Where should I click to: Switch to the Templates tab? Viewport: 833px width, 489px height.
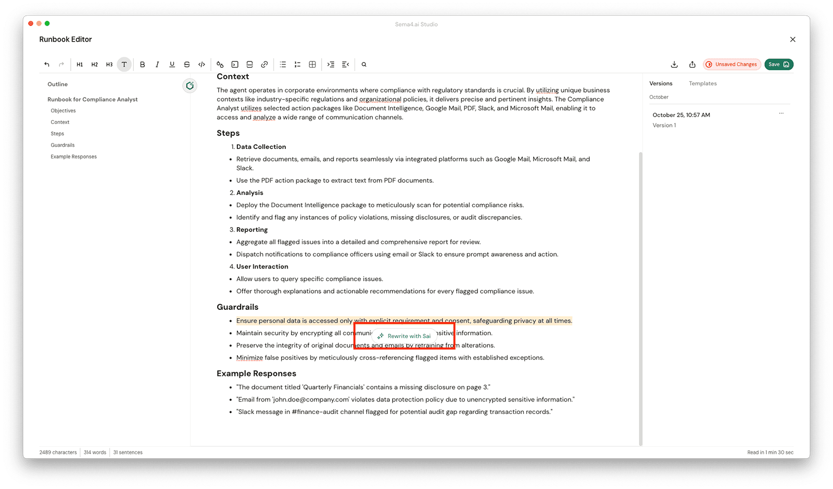(x=702, y=83)
